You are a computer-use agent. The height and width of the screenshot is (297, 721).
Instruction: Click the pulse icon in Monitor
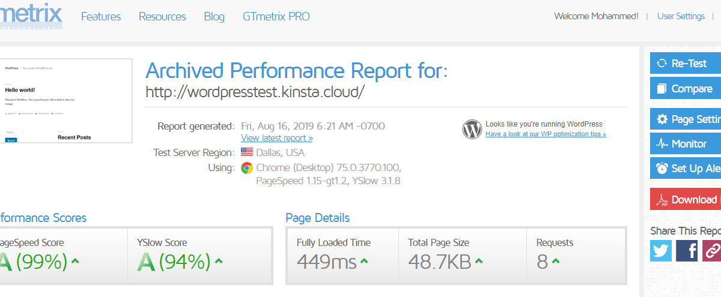pyautogui.click(x=662, y=144)
